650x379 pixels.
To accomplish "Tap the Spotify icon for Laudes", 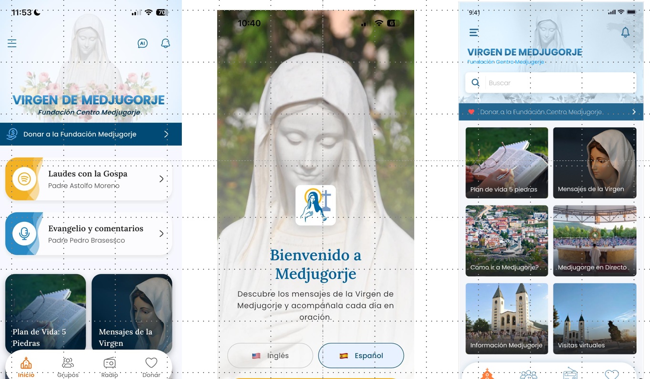I will click(24, 179).
